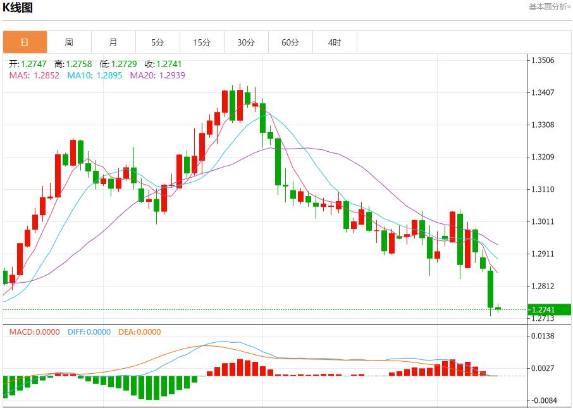
Task: Click the MA5: 1.2852 indicator label
Action: click(x=34, y=75)
